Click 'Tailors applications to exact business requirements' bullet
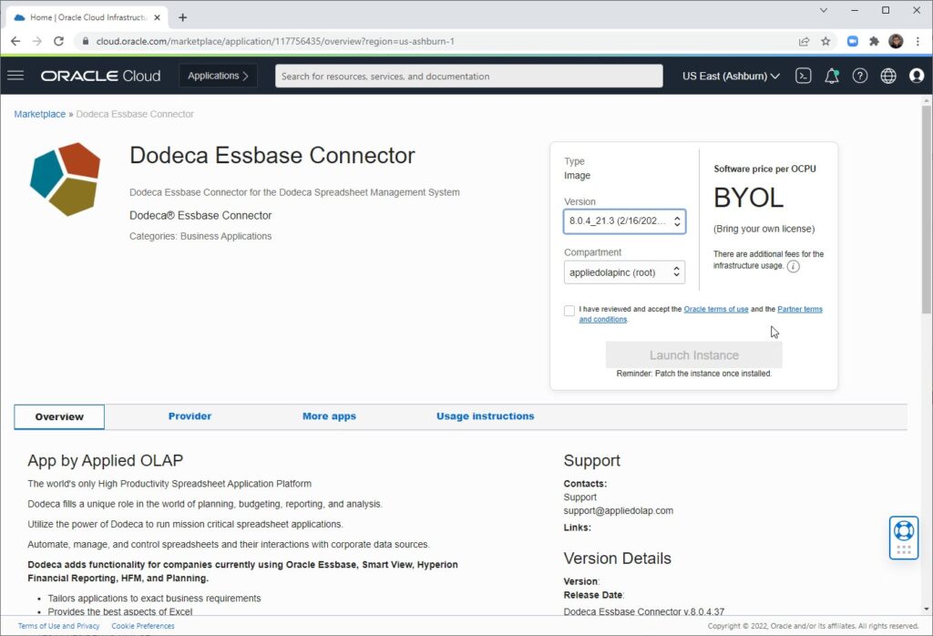 click(x=154, y=598)
